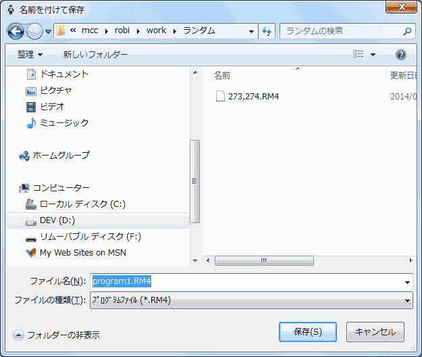Select ランダム in the breadcrumb path

199,30
